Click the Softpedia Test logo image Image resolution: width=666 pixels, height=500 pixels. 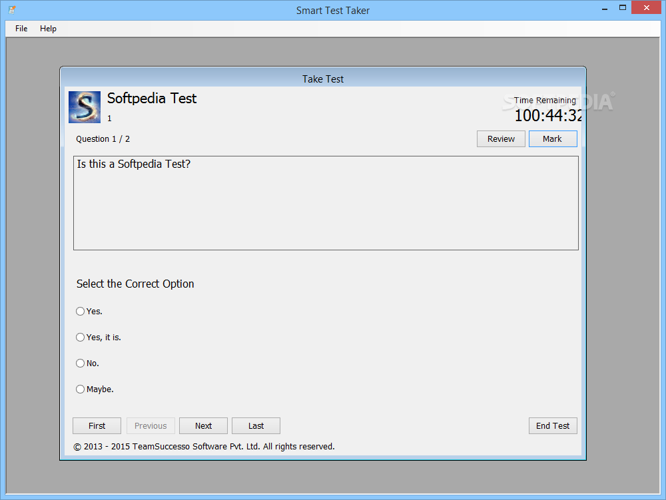click(85, 107)
